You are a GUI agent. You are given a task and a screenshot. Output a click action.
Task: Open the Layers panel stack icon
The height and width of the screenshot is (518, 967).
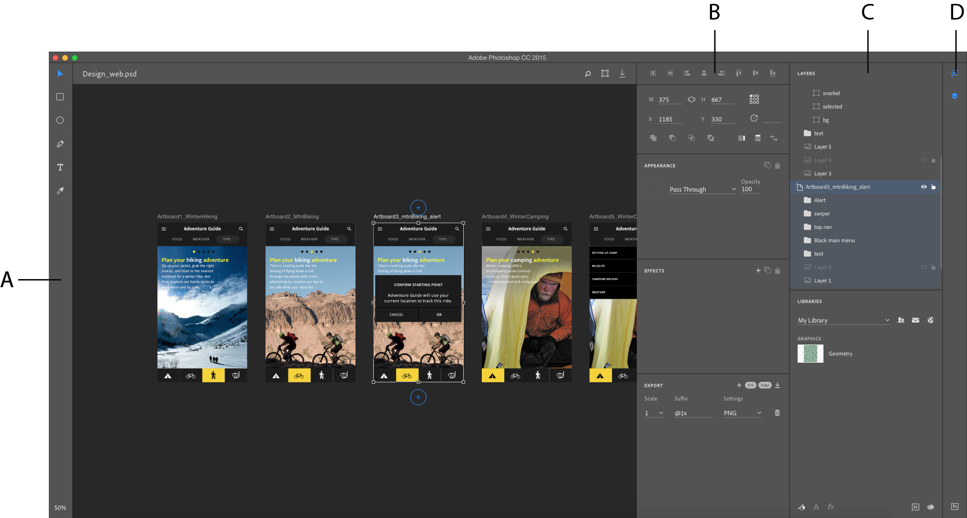[954, 96]
